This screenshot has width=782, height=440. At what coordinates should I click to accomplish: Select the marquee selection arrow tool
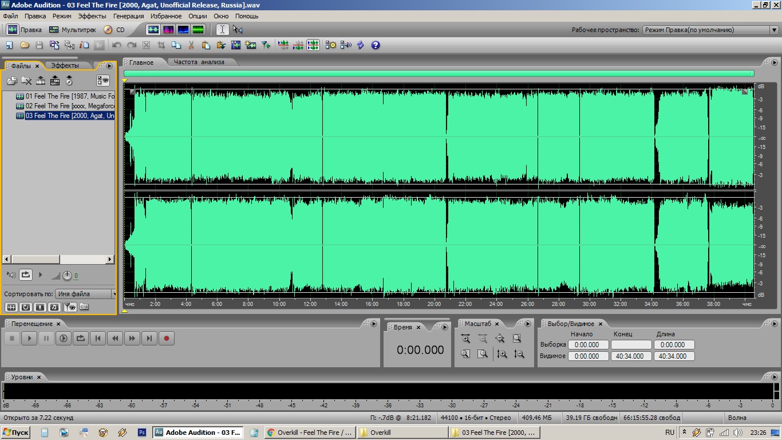[x=238, y=30]
